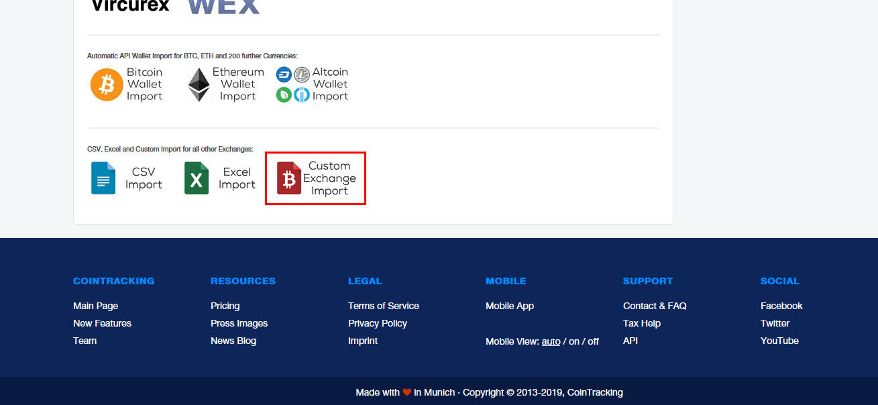Open the Mobile App link

point(510,306)
